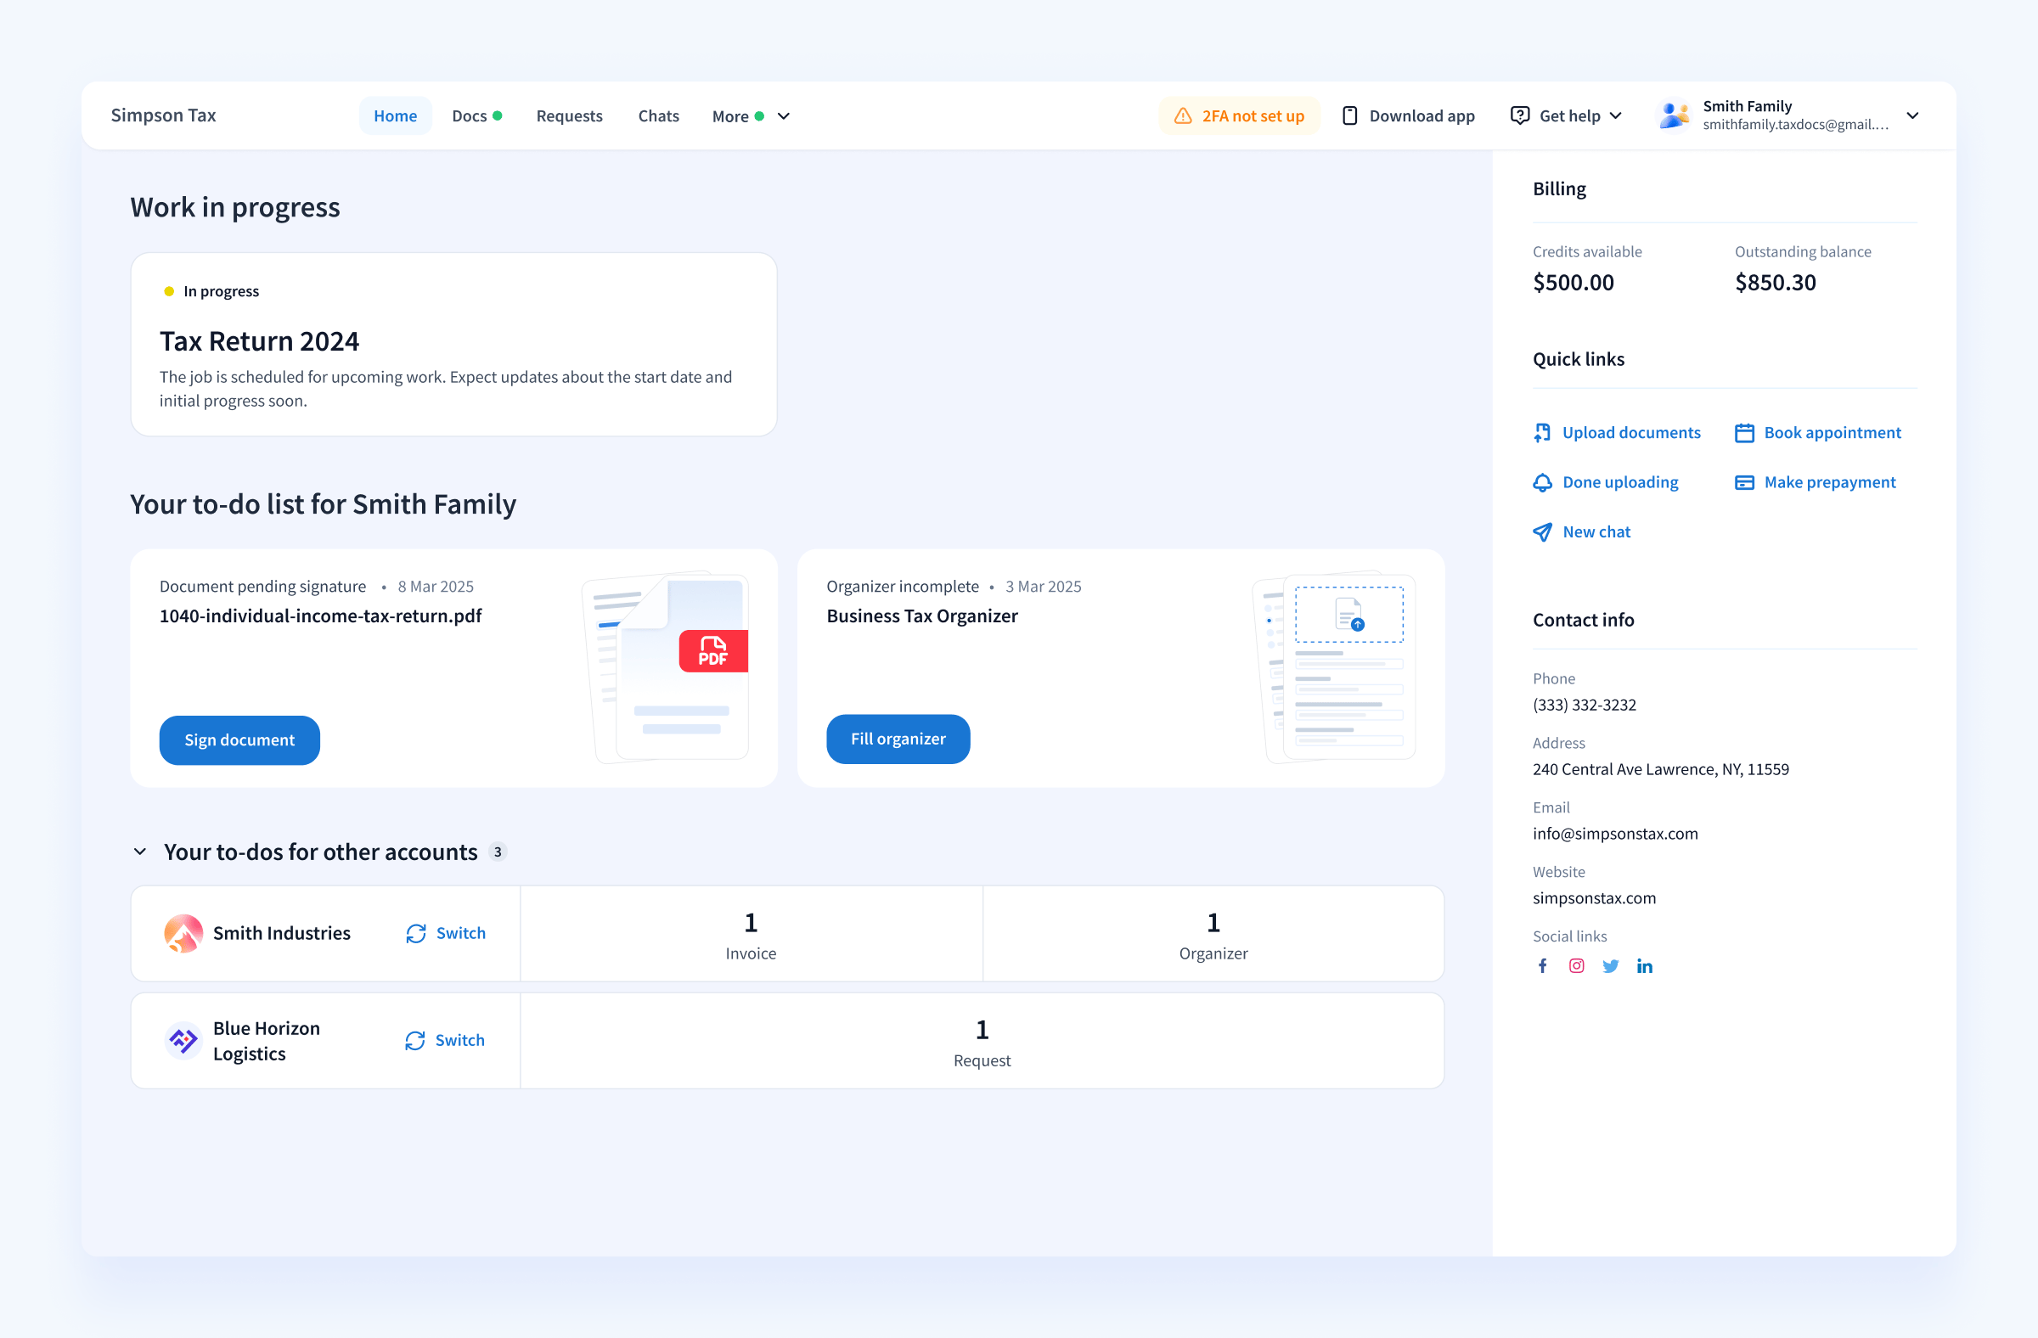
Task: Click the Make prepayment card icon
Action: coord(1744,483)
